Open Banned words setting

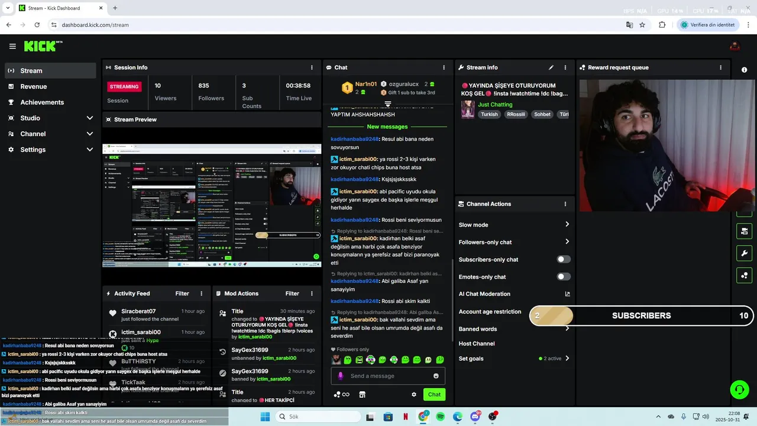pos(514,329)
